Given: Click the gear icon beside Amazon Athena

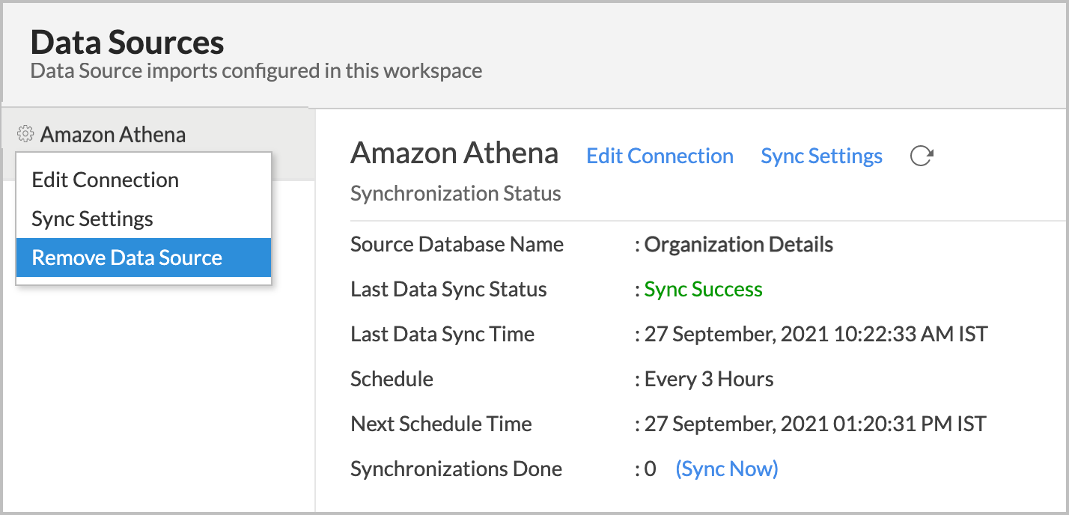Looking at the screenshot, I should click(25, 134).
